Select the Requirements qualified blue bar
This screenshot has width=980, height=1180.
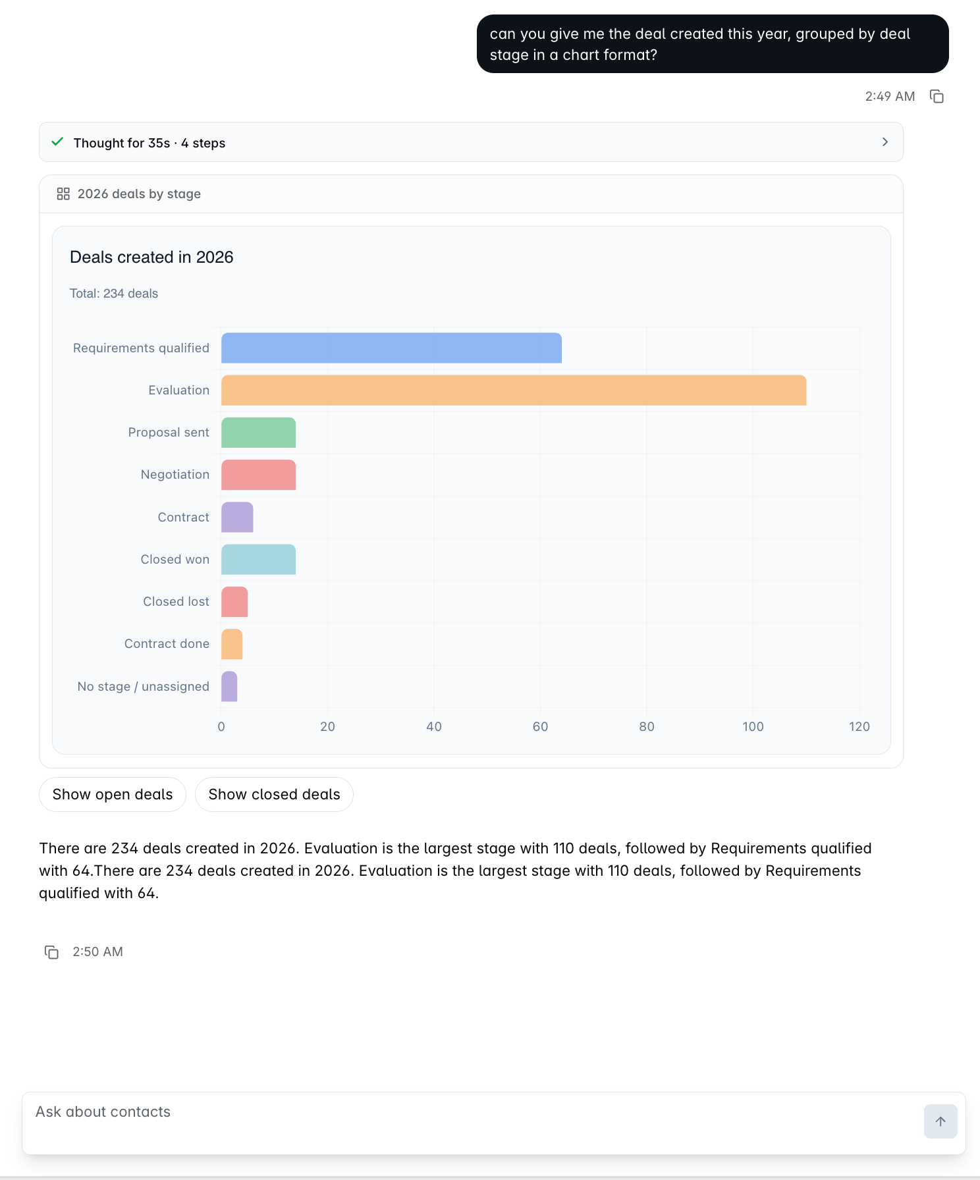(x=391, y=348)
